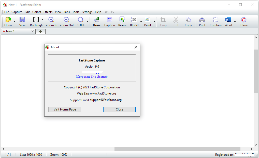The width and height of the screenshot is (259, 158).
Task: Set zoom to 100% with toolbar icon
Action: 81,20
